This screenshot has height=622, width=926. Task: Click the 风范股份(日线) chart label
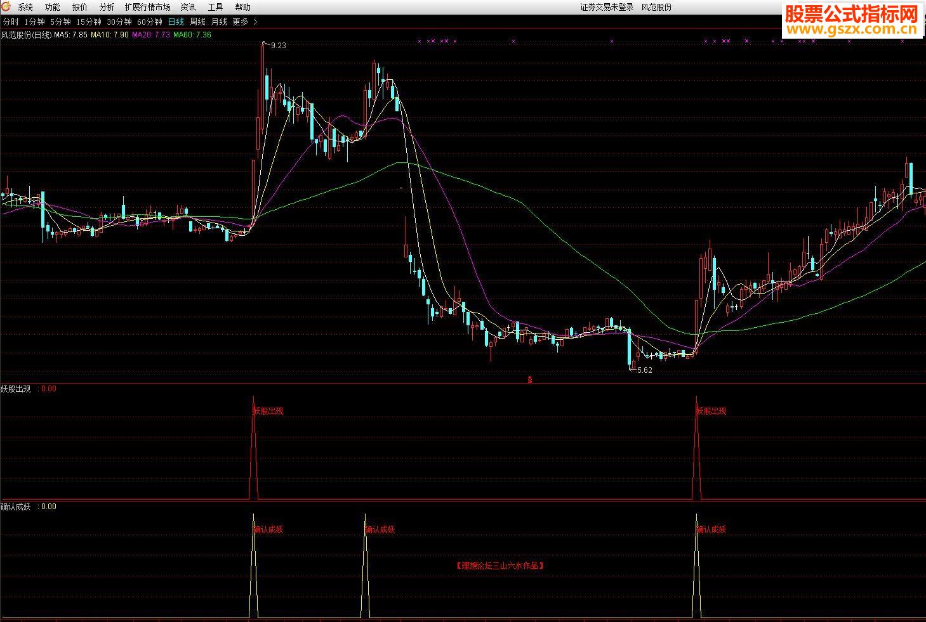pos(26,35)
